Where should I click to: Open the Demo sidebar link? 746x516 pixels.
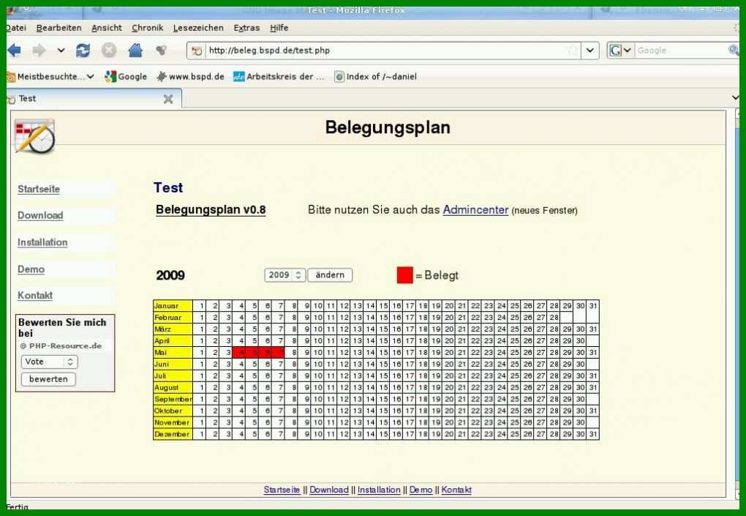click(x=31, y=269)
